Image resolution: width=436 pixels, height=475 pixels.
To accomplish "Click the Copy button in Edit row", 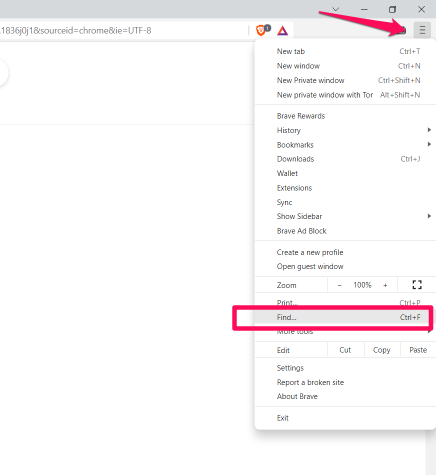I will (382, 350).
